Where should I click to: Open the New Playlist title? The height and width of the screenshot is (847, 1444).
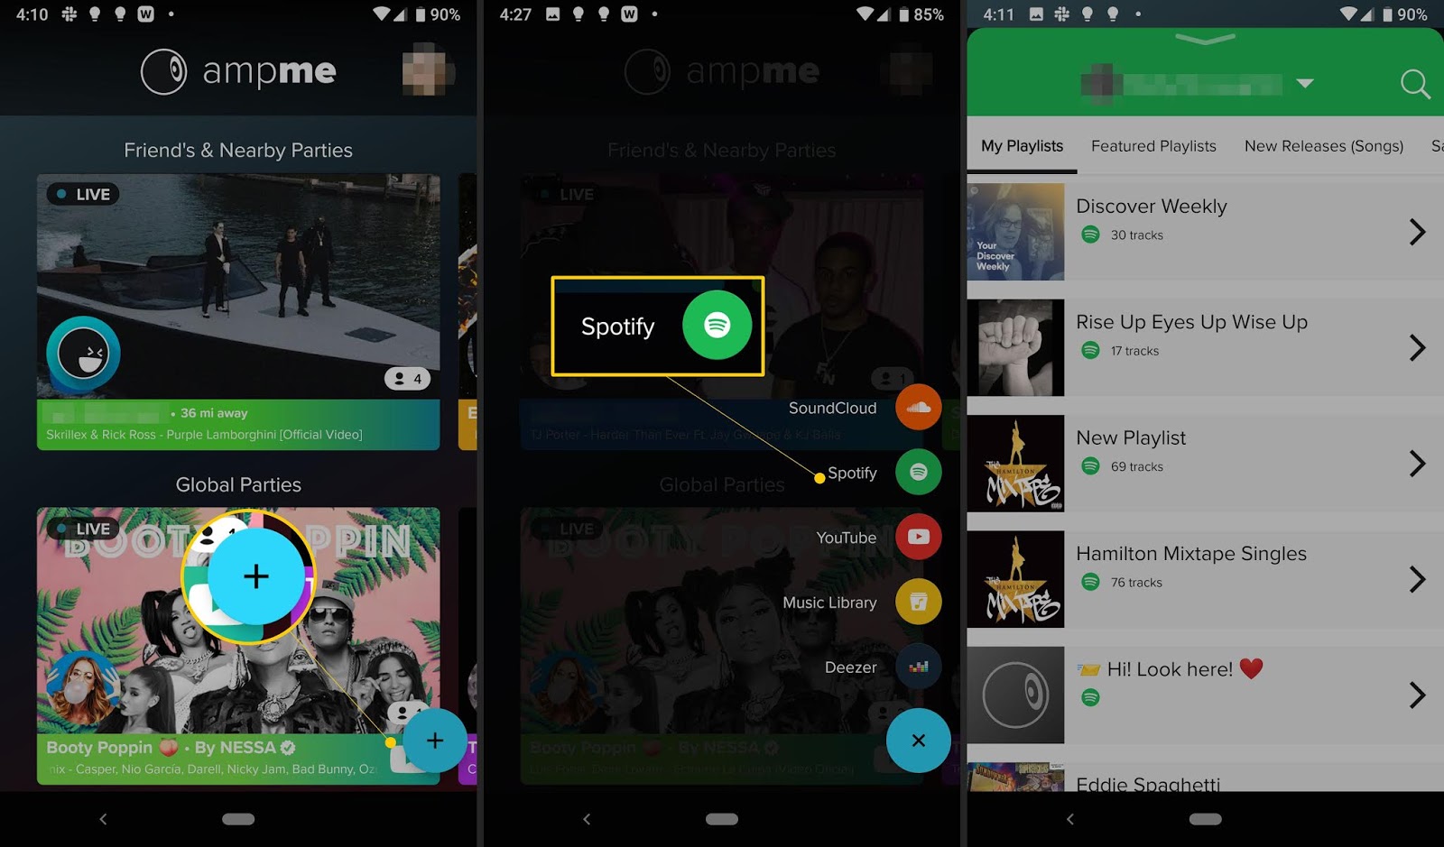1131,437
